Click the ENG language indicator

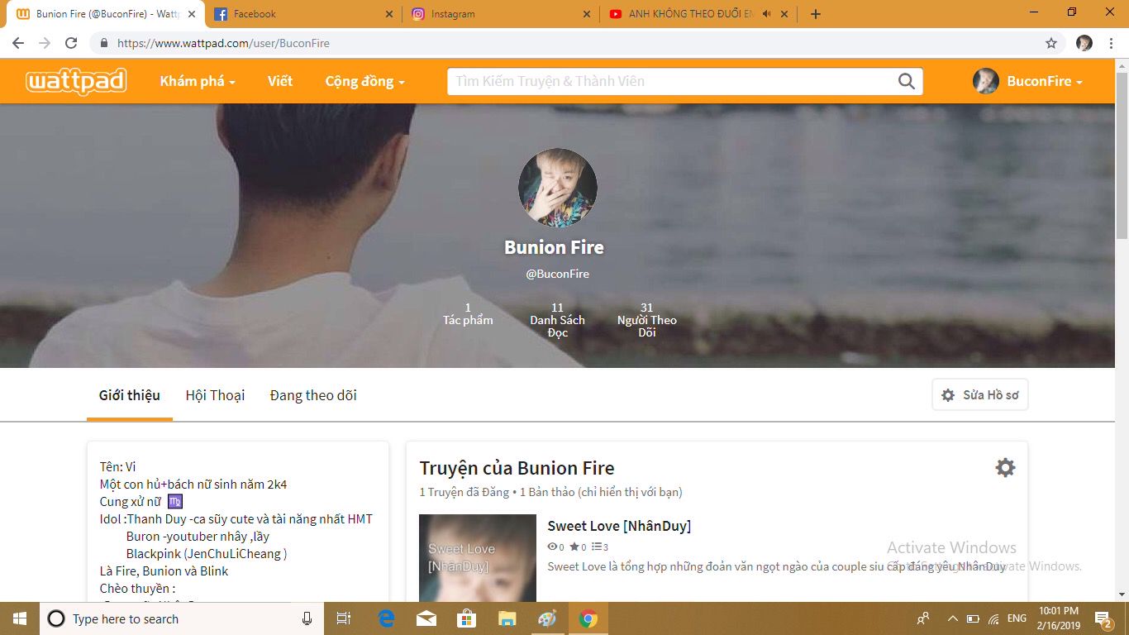tap(1017, 618)
